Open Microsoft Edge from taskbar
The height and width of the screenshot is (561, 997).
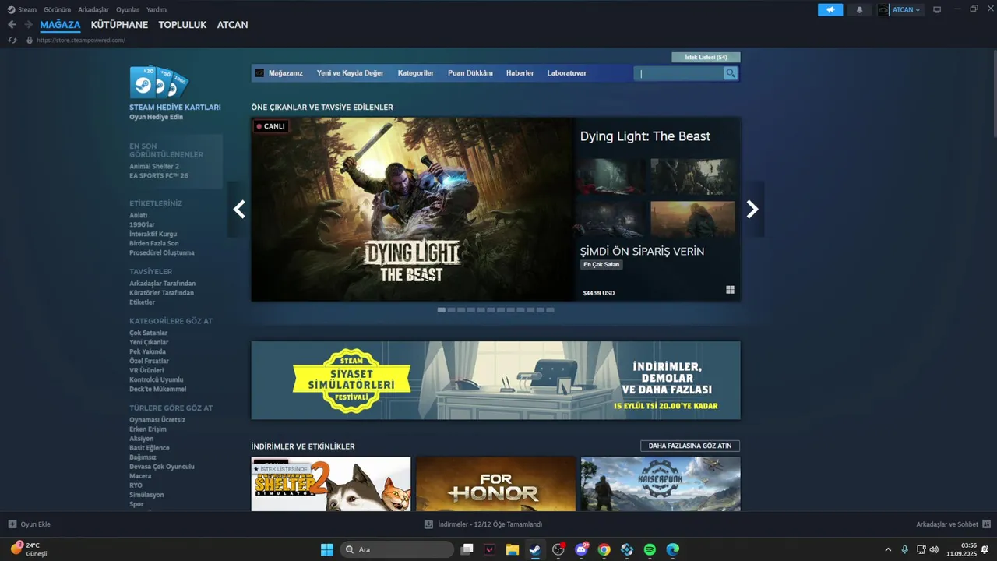673,549
